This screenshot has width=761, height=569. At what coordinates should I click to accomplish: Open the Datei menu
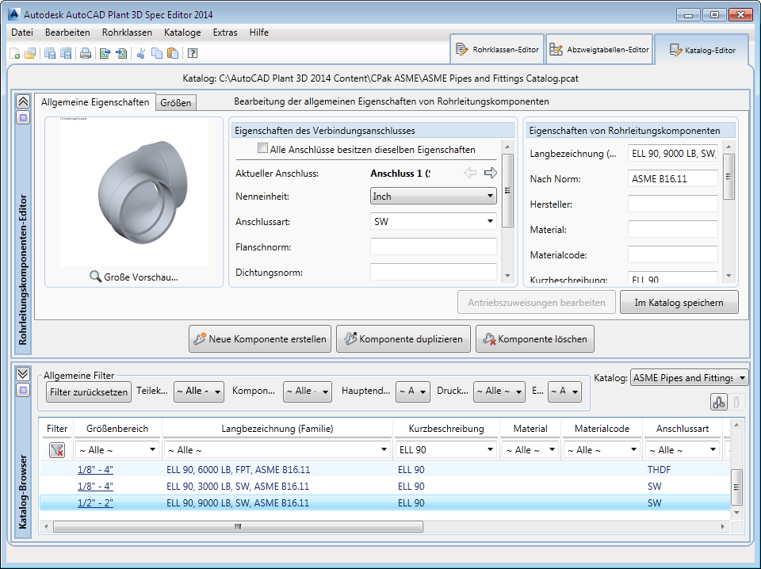[22, 32]
